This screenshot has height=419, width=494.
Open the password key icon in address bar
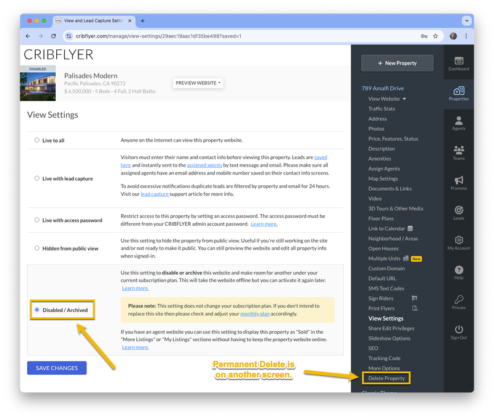[424, 36]
